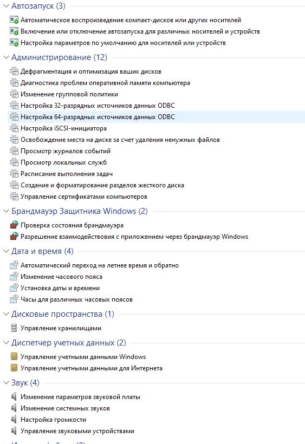Screen dimensions: 305x444
Task: Collapse the Брандмауэр Защитника Windows group
Action: (6, 211)
